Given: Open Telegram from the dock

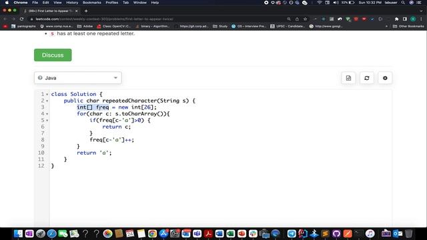Looking at the screenshot, I should coord(292,233).
